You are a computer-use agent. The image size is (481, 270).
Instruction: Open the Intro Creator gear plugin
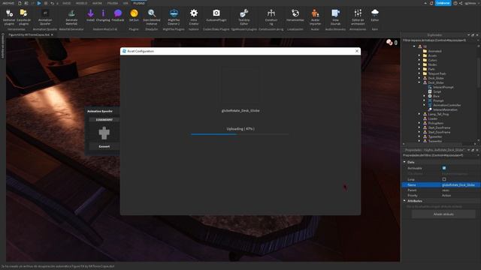pos(194,16)
